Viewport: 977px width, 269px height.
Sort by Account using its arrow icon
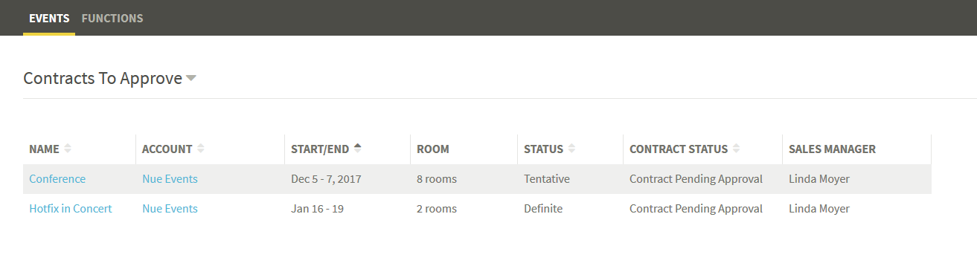(x=201, y=149)
